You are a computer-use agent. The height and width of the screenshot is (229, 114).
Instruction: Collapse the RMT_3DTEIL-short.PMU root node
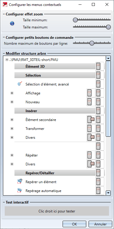pyautogui.click(x=6, y=60)
